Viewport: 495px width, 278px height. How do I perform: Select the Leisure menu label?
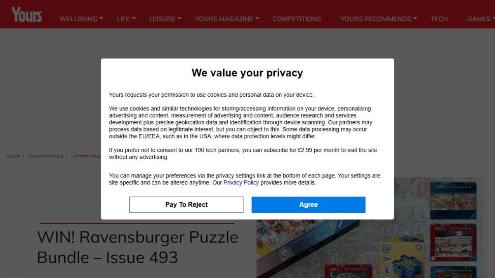tap(162, 19)
